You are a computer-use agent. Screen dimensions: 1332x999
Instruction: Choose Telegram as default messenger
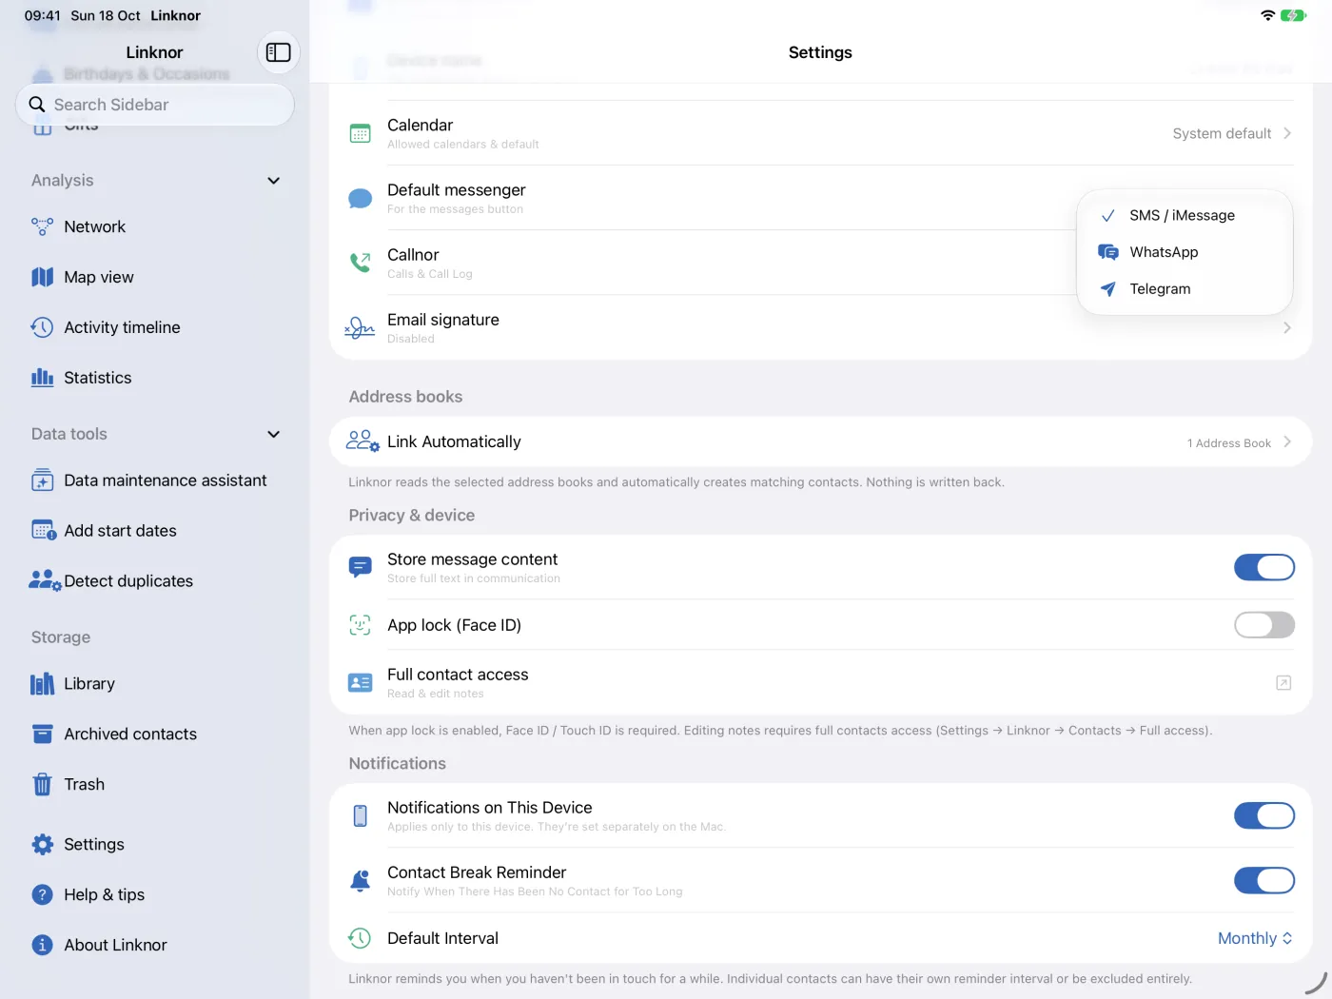(x=1185, y=289)
